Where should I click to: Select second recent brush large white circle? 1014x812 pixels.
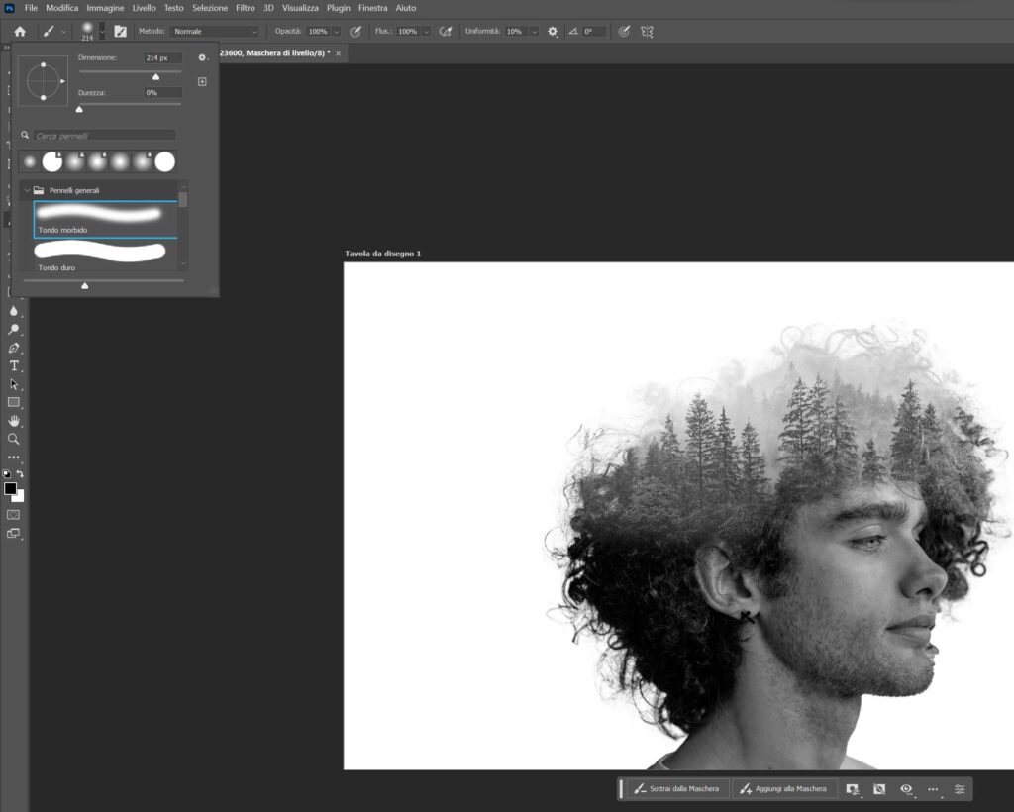[x=52, y=161]
